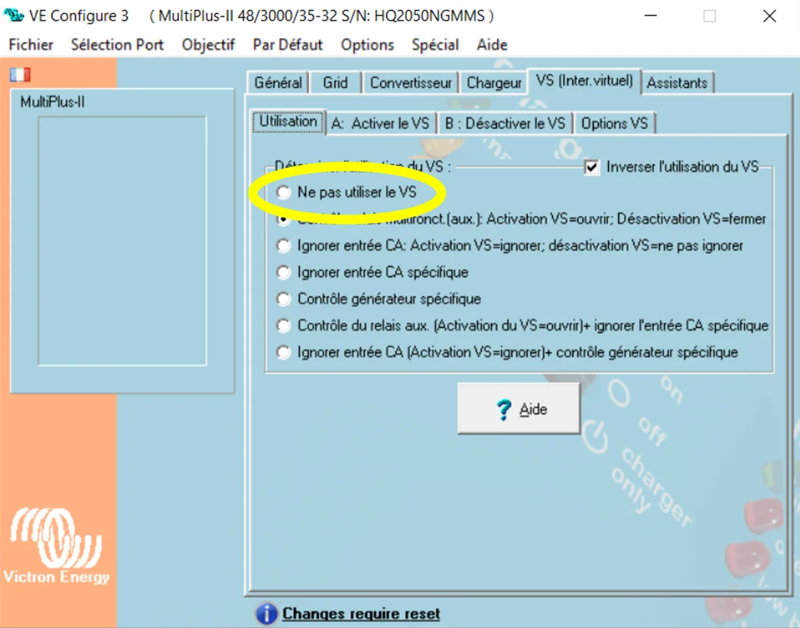Screen dimensions: 800x628
Task: Click the empty MultiPlus-II device panel box
Action: [122, 241]
